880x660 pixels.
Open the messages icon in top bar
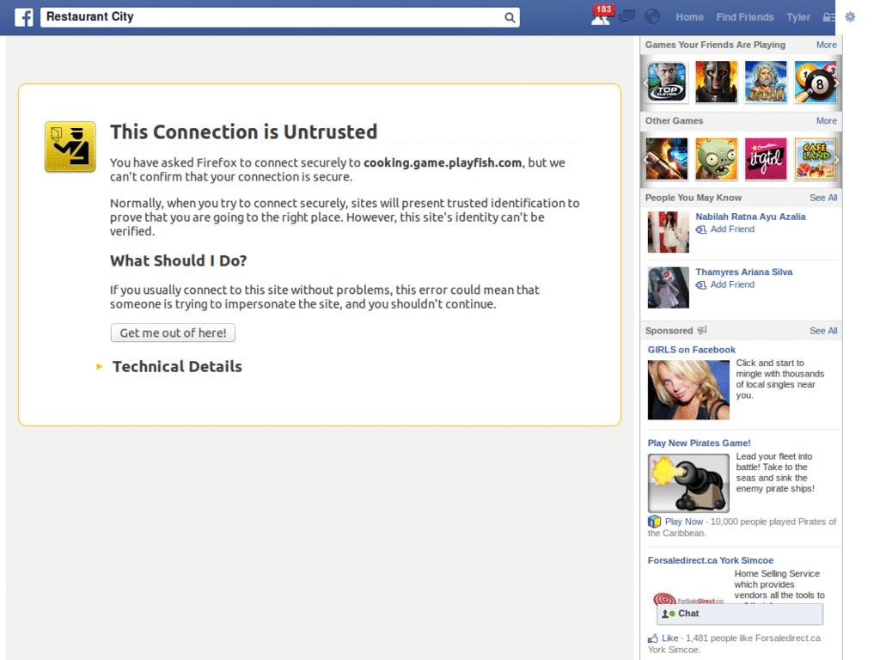tap(626, 17)
